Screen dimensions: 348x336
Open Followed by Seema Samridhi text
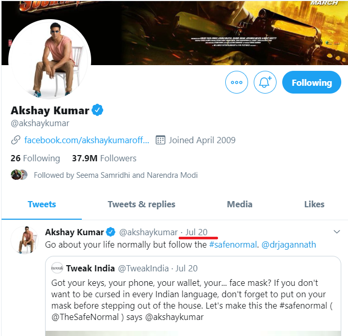[115, 175]
